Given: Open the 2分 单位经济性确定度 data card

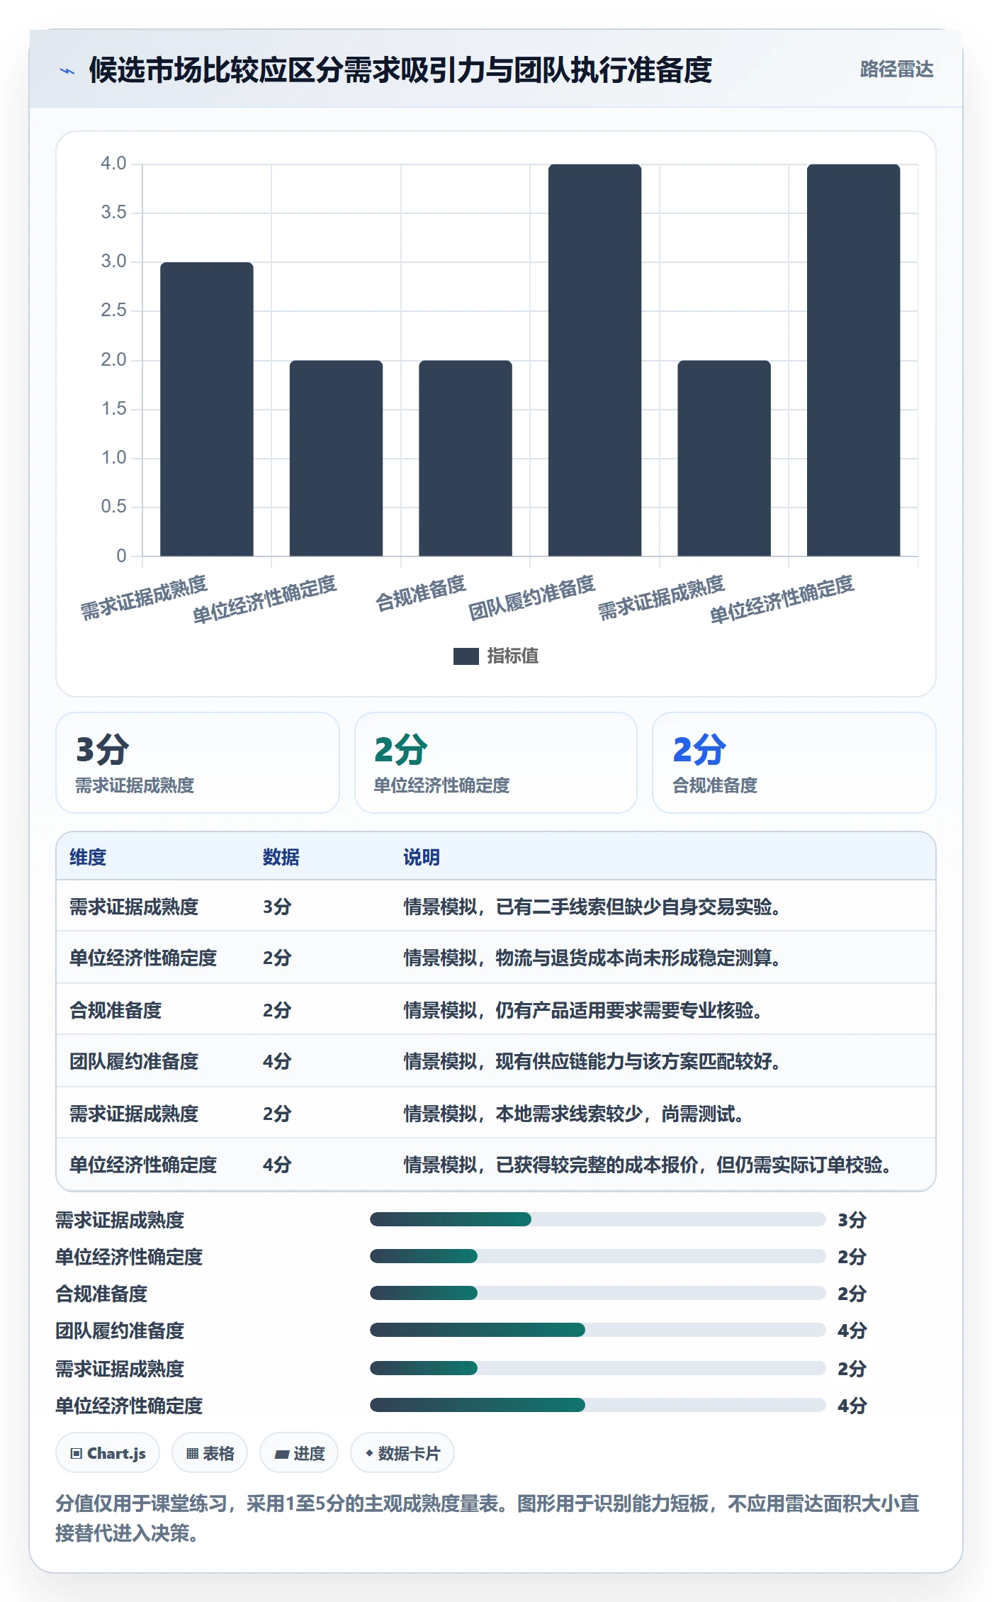Looking at the screenshot, I should pos(496,763).
